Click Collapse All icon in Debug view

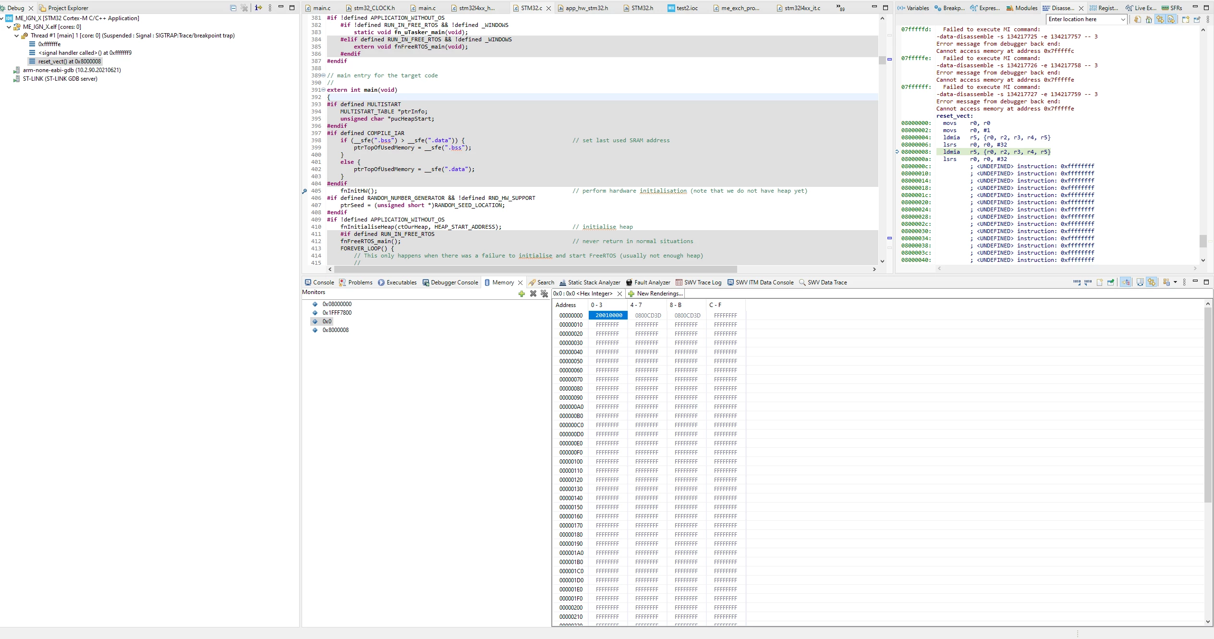tap(233, 8)
